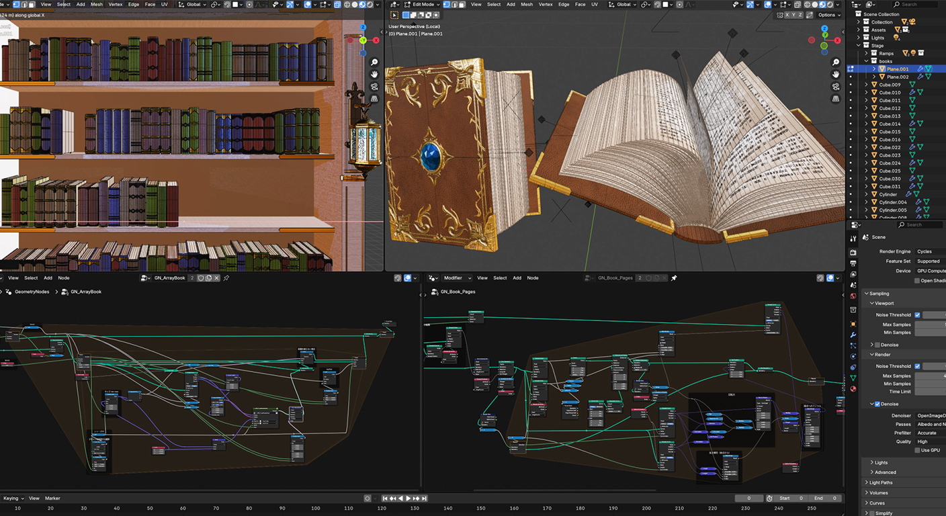Image resolution: width=946 pixels, height=516 pixels.
Task: Open the Mesh menu in right viewport
Action: tap(527, 5)
